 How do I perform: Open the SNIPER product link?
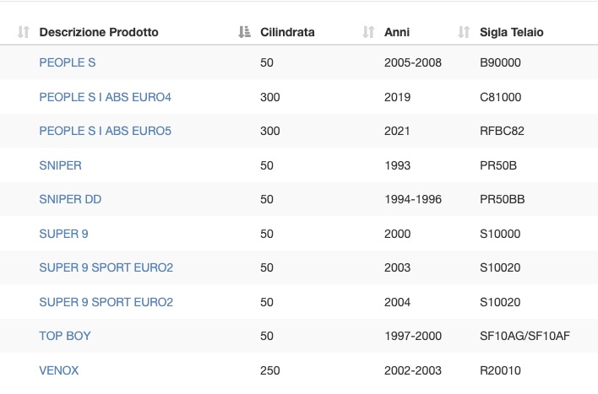coord(60,165)
